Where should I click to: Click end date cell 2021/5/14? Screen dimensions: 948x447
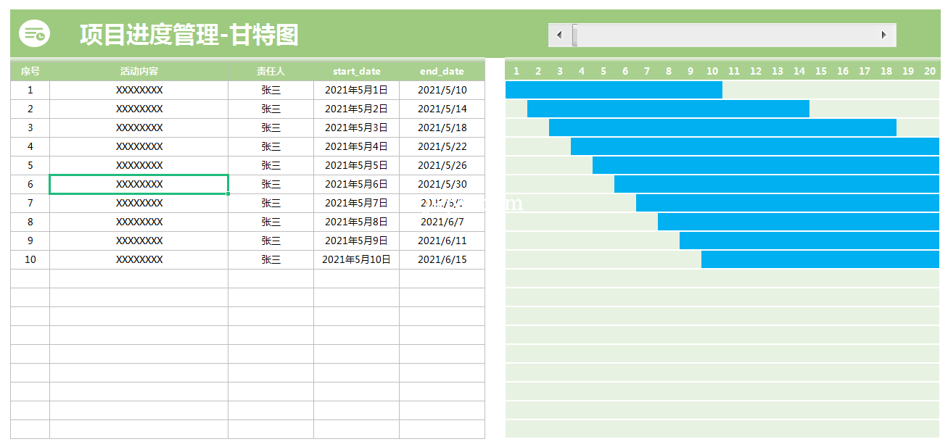click(442, 109)
